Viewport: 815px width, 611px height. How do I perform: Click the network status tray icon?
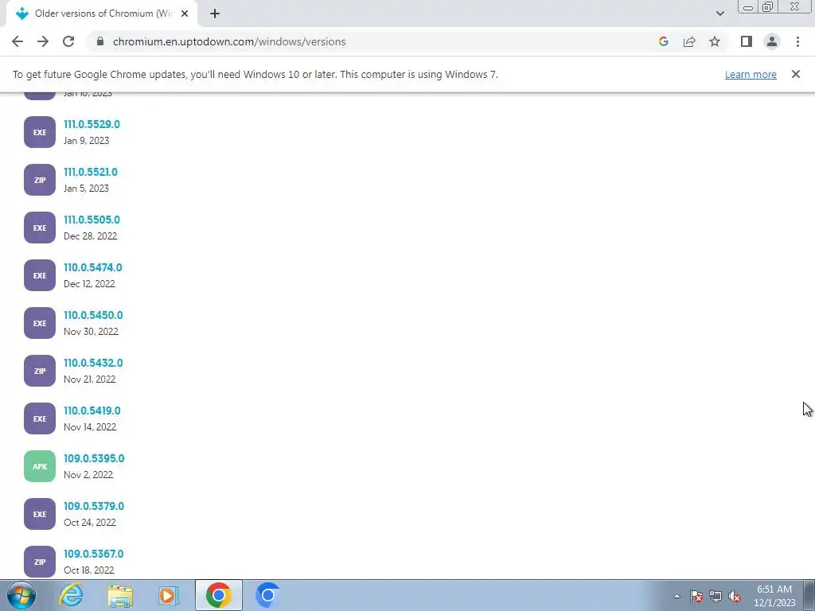(716, 596)
